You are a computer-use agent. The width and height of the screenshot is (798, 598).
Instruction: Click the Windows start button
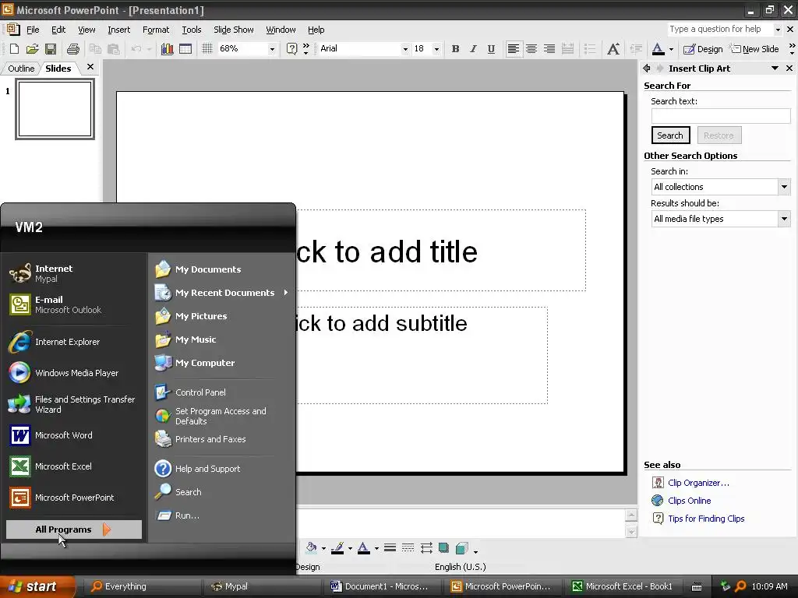37,586
